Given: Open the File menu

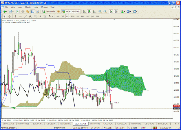Looking at the screenshot, I should pyautogui.click(x=7, y=7).
